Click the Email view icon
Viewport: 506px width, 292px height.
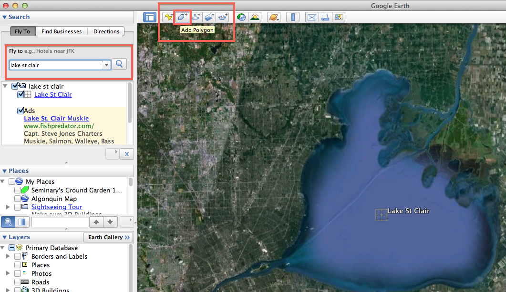pos(311,17)
